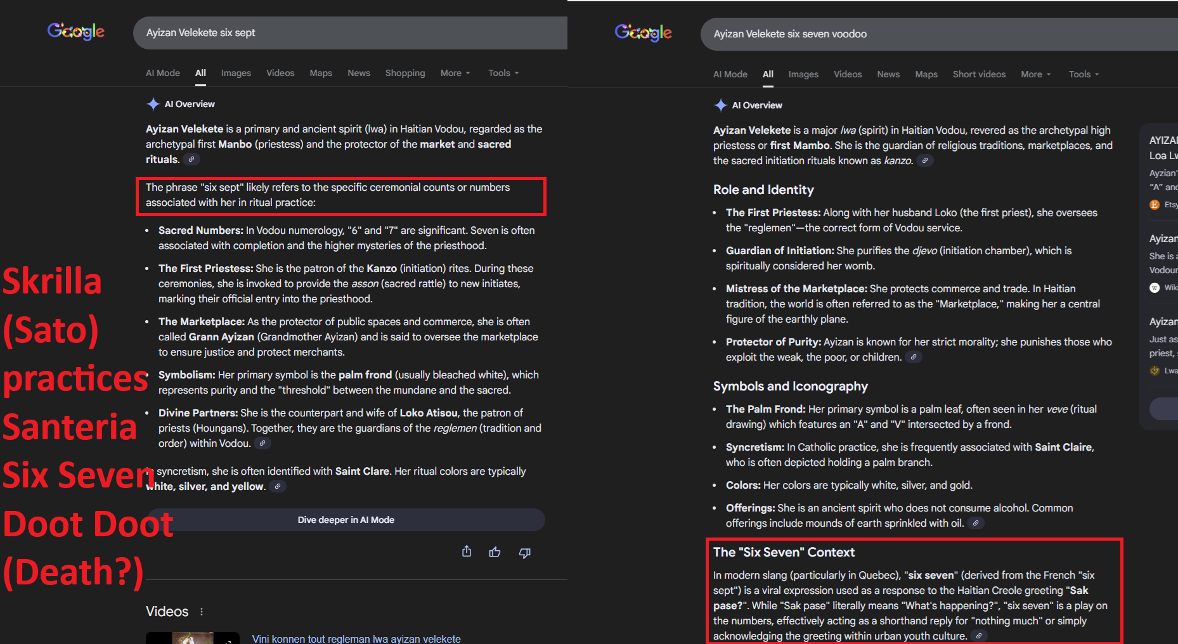Open the Images tab in the 'six seven voodoo' results
This screenshot has height=644, width=1178.
803,74
